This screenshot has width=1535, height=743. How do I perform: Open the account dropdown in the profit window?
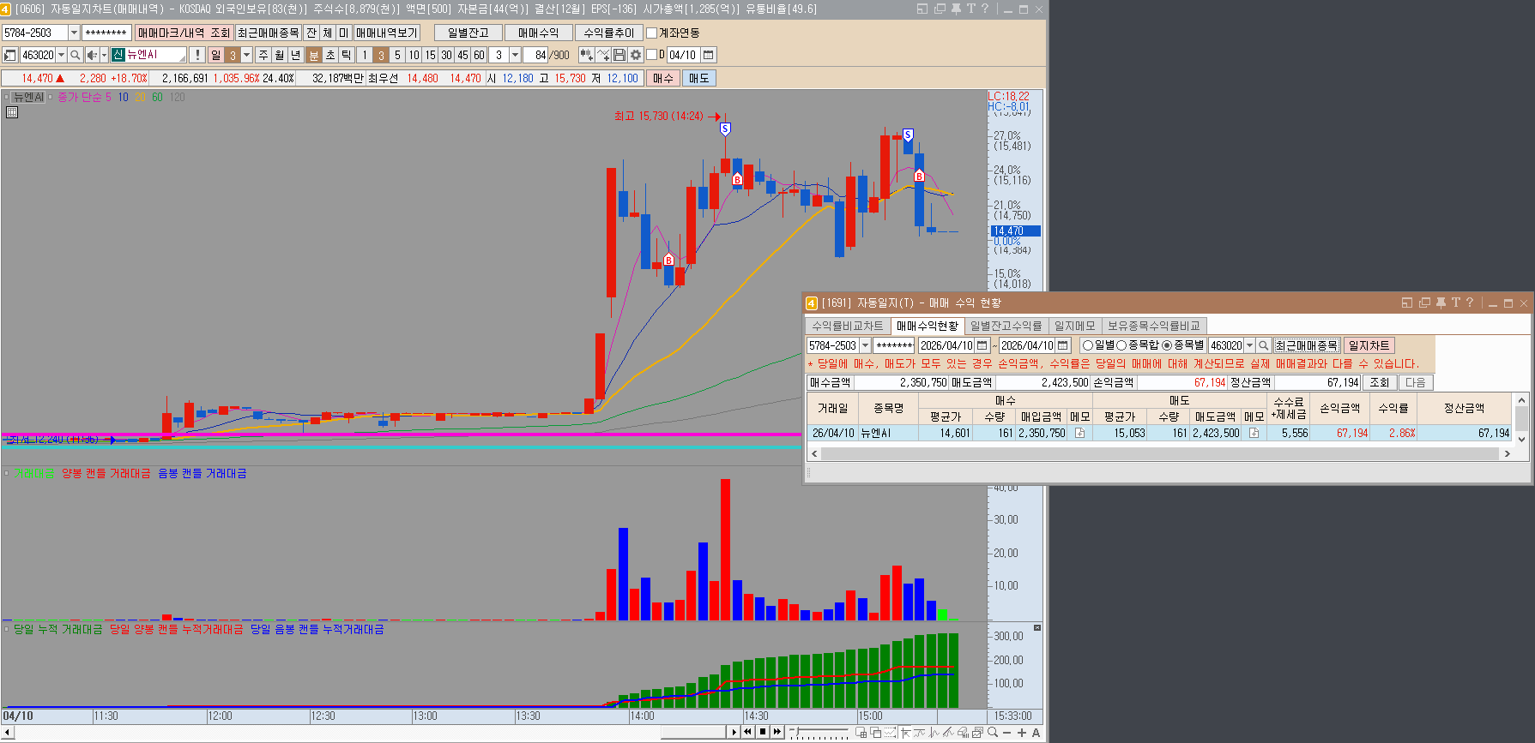[x=865, y=345]
